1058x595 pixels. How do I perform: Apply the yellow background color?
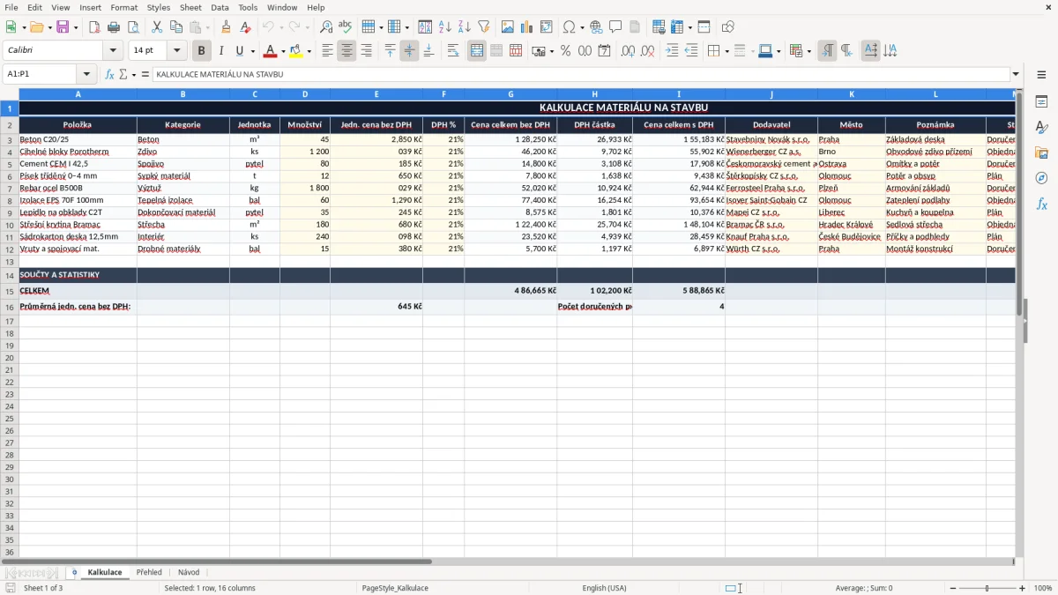[296, 51]
